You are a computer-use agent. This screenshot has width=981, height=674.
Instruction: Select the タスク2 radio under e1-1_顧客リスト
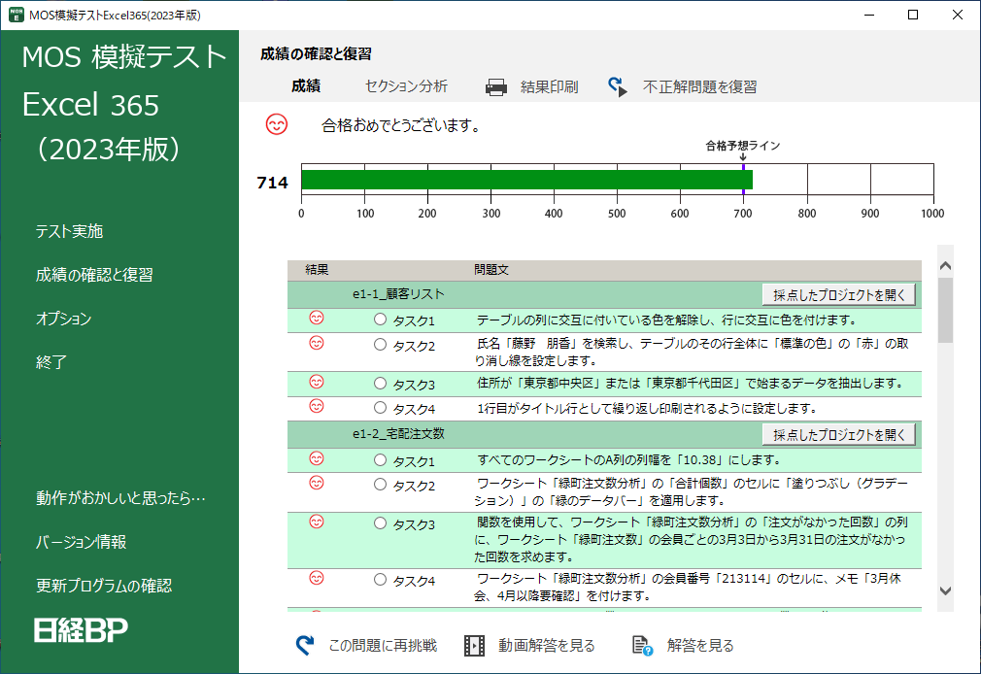(380, 344)
